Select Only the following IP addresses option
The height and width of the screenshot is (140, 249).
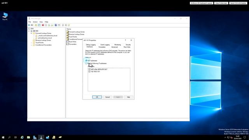(x=86, y=63)
